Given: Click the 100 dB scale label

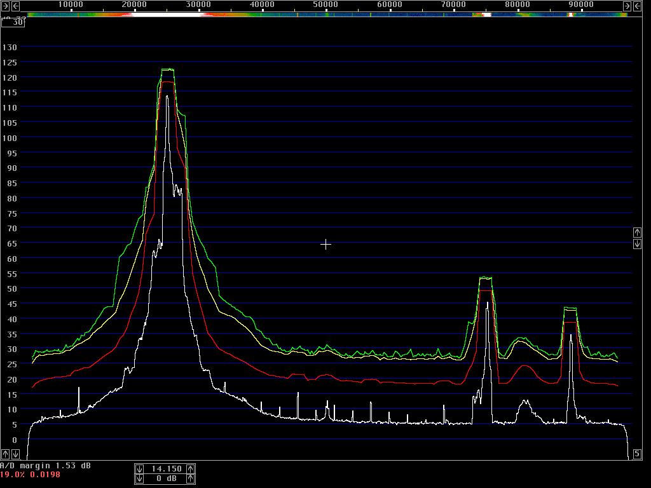Looking at the screenshot, I should (10, 138).
